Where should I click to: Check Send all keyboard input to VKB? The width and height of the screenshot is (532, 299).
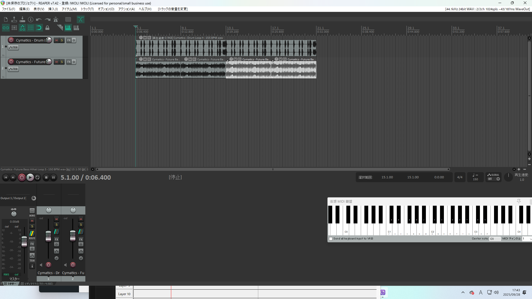[331, 239]
